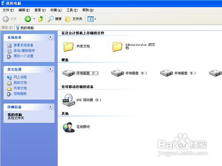Click the 本地磁盘 (D:) label
Image resolution: width=222 pixels, height=166 pixels.
(136, 73)
